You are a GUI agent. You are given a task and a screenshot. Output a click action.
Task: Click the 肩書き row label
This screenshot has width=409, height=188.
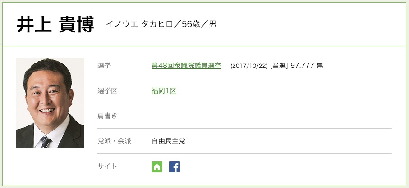(107, 116)
